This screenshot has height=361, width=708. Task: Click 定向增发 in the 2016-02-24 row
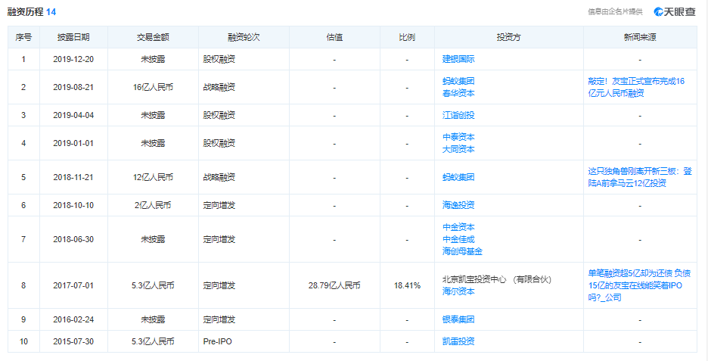pos(219,319)
